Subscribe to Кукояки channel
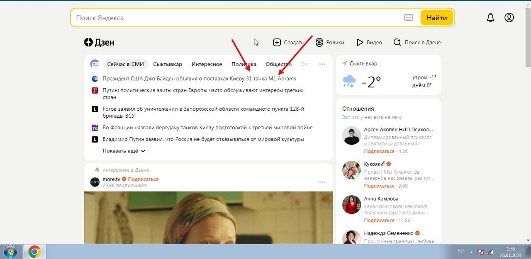This screenshot has height=259, width=531. pyautogui.click(x=379, y=186)
